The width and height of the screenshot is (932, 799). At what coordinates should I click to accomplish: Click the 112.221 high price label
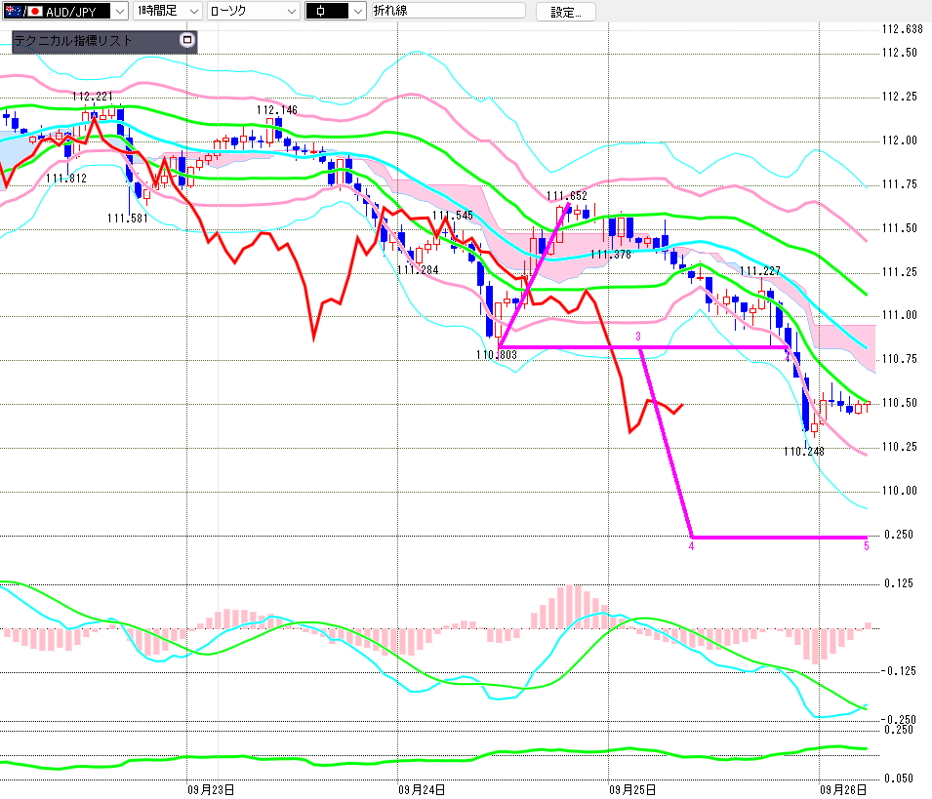[x=92, y=97]
